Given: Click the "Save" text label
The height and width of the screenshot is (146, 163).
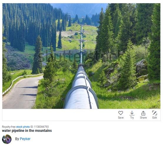Looking at the screenshot, I should coord(121,118).
